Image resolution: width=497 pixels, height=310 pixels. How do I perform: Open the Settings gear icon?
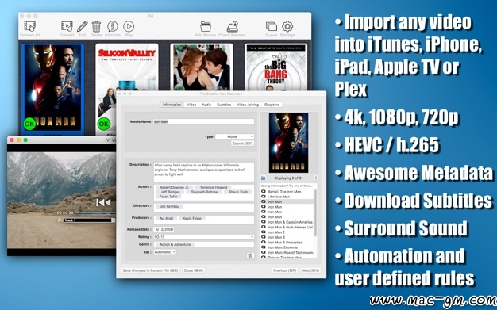287,26
